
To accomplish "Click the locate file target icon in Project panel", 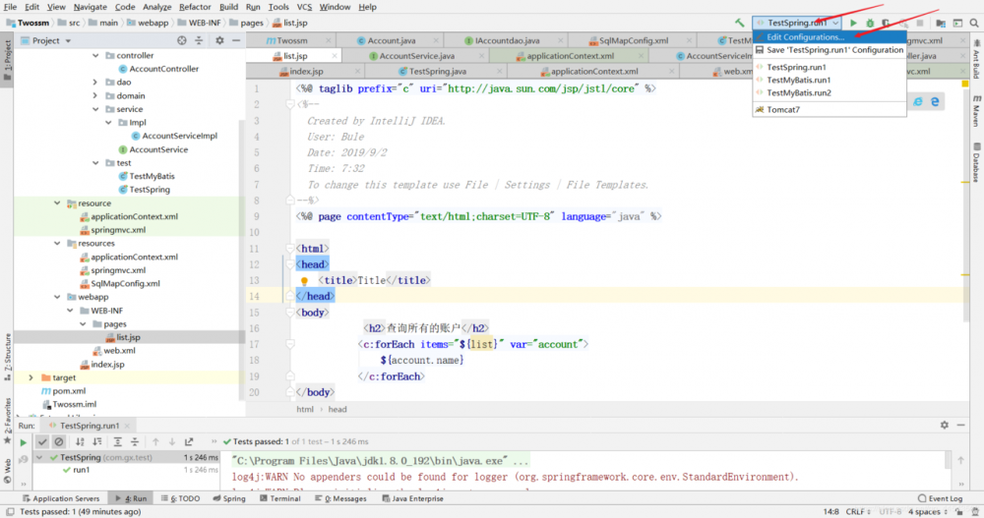I will [182, 40].
